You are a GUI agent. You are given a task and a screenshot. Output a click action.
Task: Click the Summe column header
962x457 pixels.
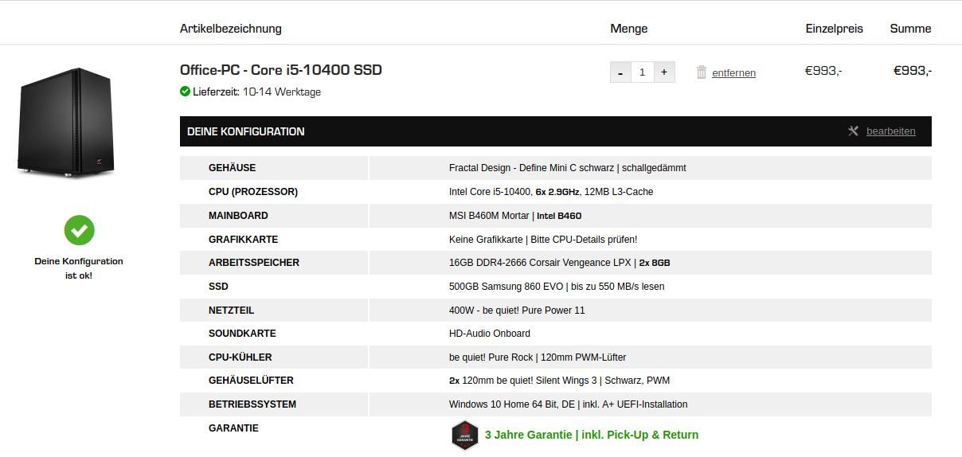click(910, 29)
